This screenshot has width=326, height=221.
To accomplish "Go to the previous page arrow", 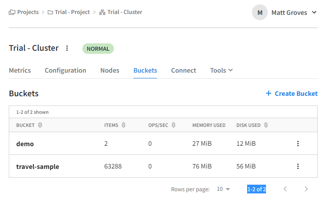I will tap(285, 189).
